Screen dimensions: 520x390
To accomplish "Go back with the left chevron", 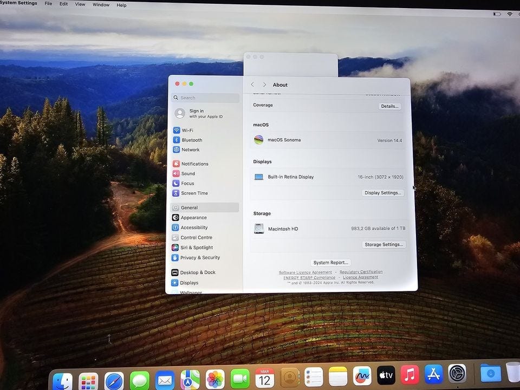I will click(252, 84).
